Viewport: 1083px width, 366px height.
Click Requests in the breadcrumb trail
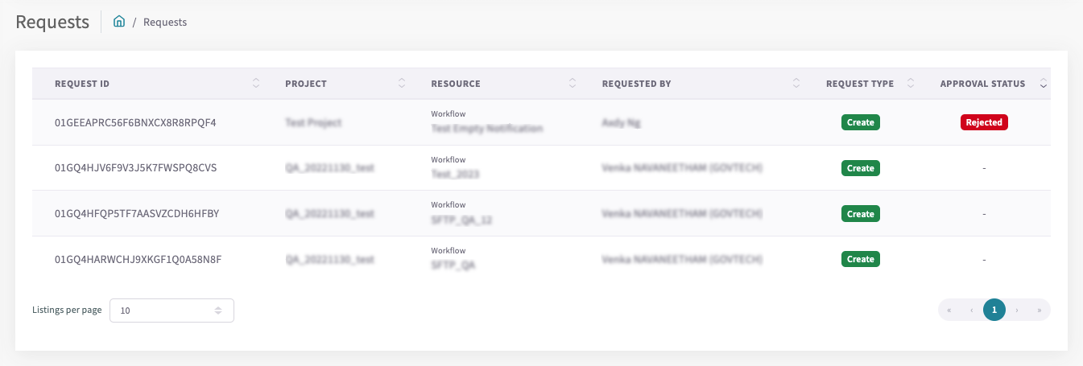[x=165, y=23]
